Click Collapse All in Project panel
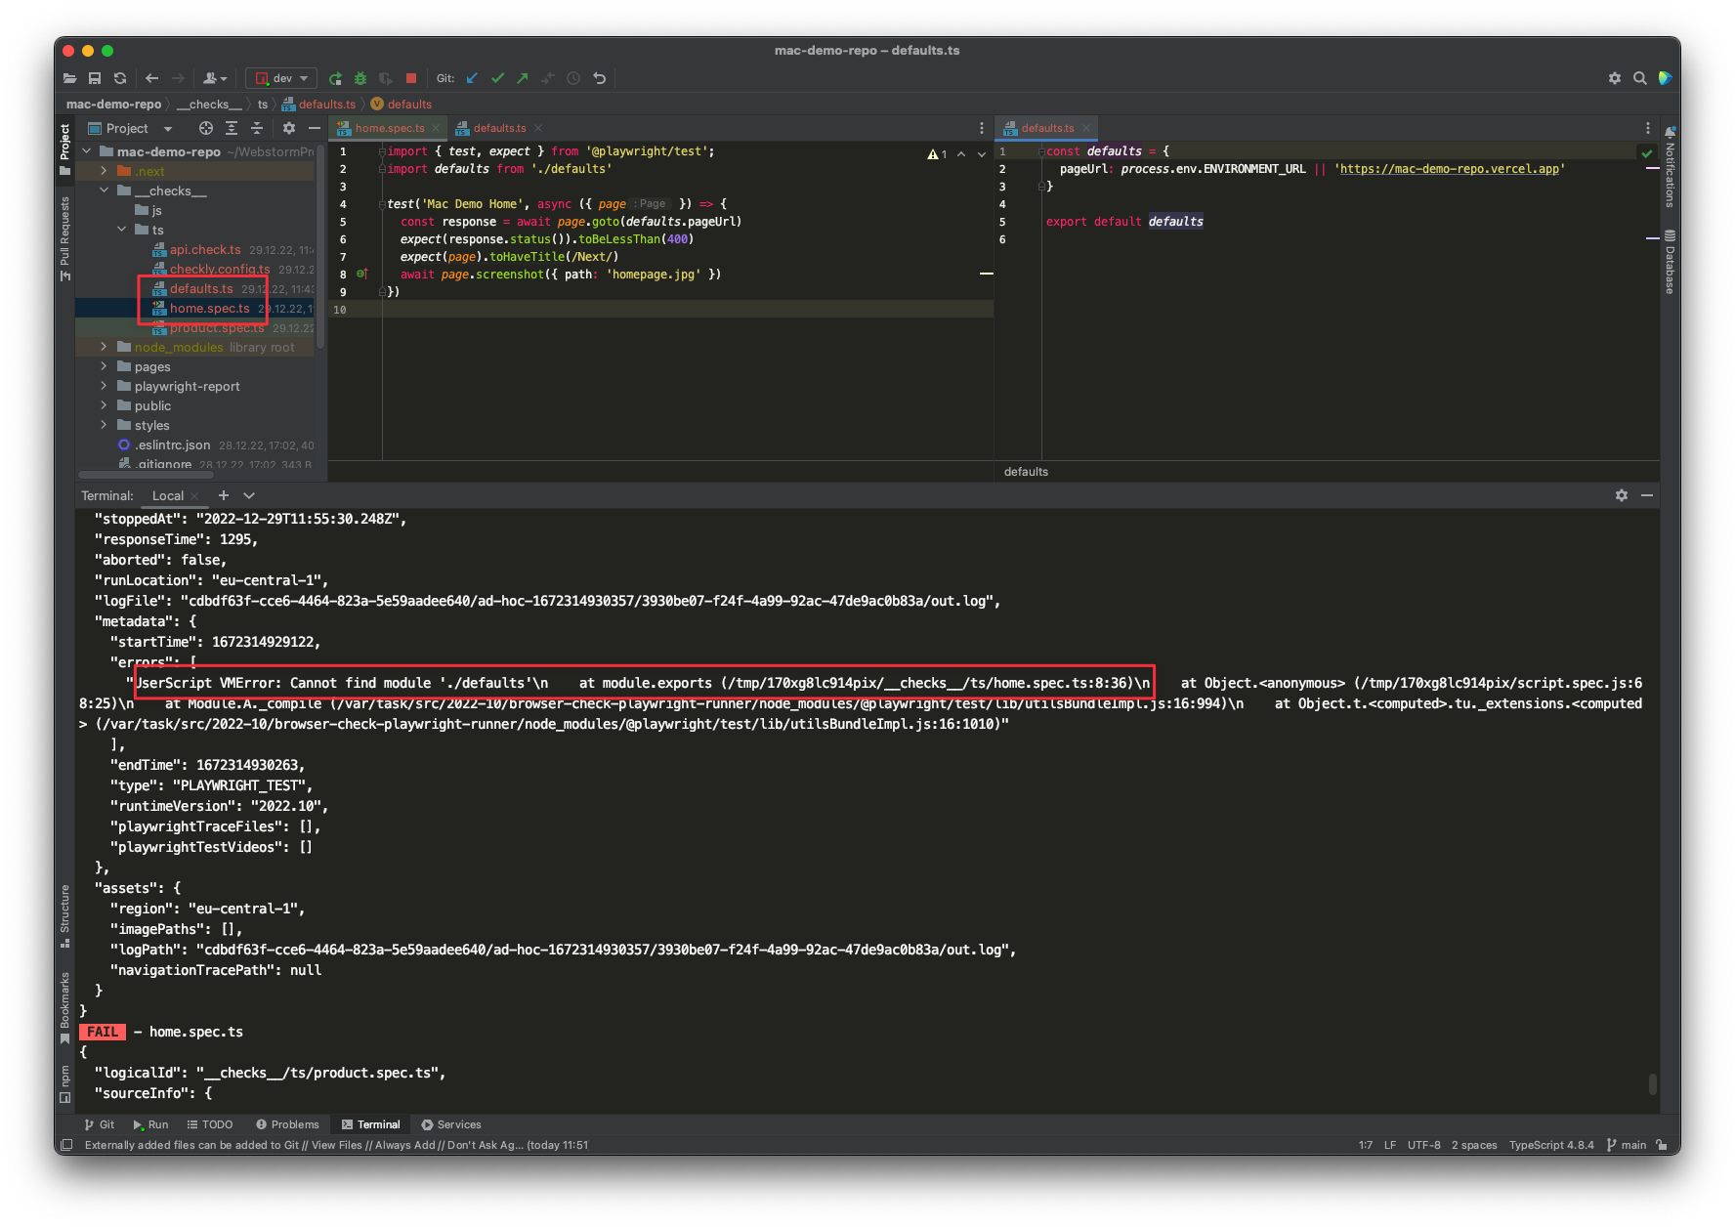The width and height of the screenshot is (1735, 1227). click(257, 128)
